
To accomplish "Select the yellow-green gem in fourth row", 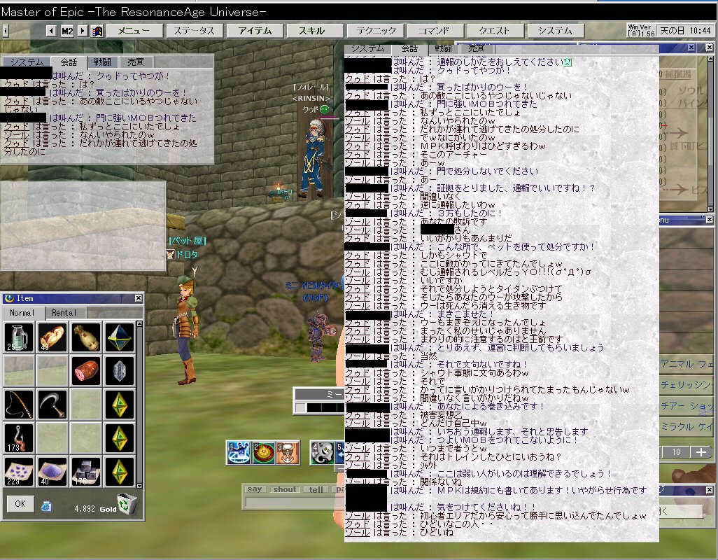I will point(119,438).
